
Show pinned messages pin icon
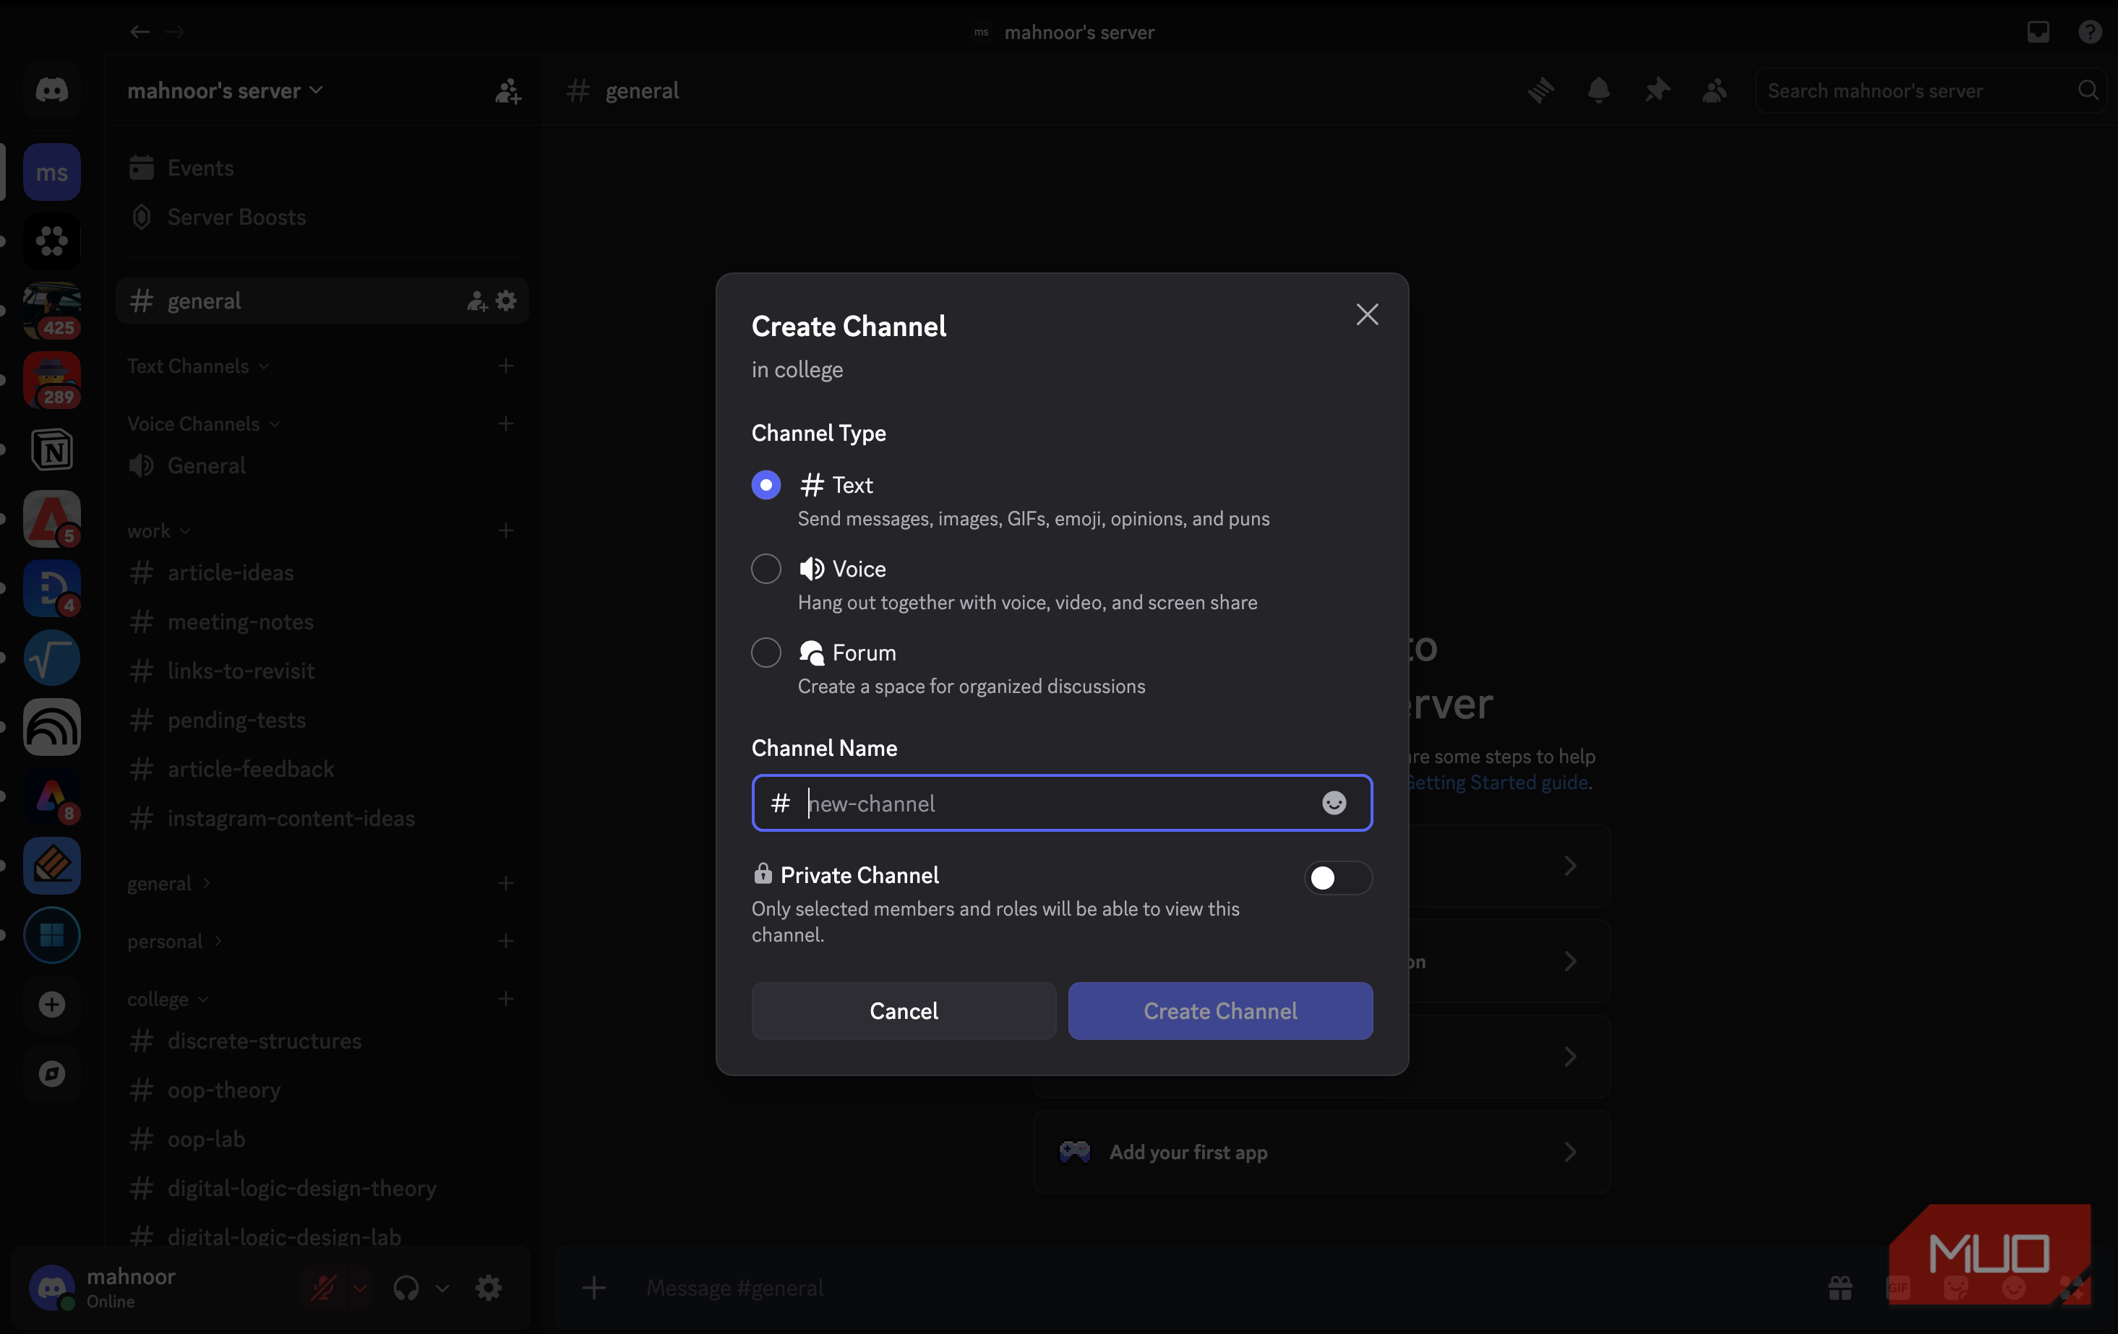click(x=1656, y=90)
